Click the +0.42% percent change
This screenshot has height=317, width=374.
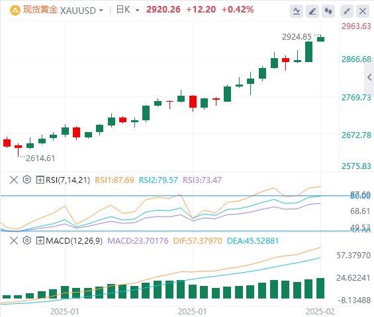(238, 9)
